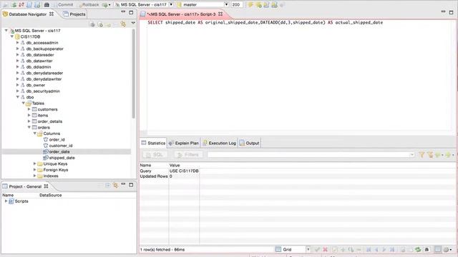Viewport: 458px width, 257px height.
Task: Select the orders table
Action: pyautogui.click(x=44, y=127)
